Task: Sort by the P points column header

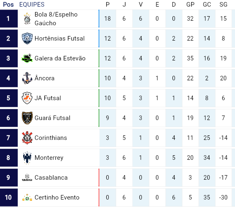Action: click(108, 5)
